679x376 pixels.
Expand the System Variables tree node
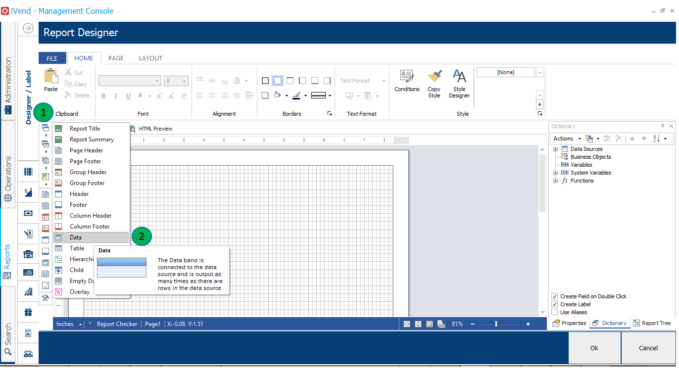[x=555, y=173]
